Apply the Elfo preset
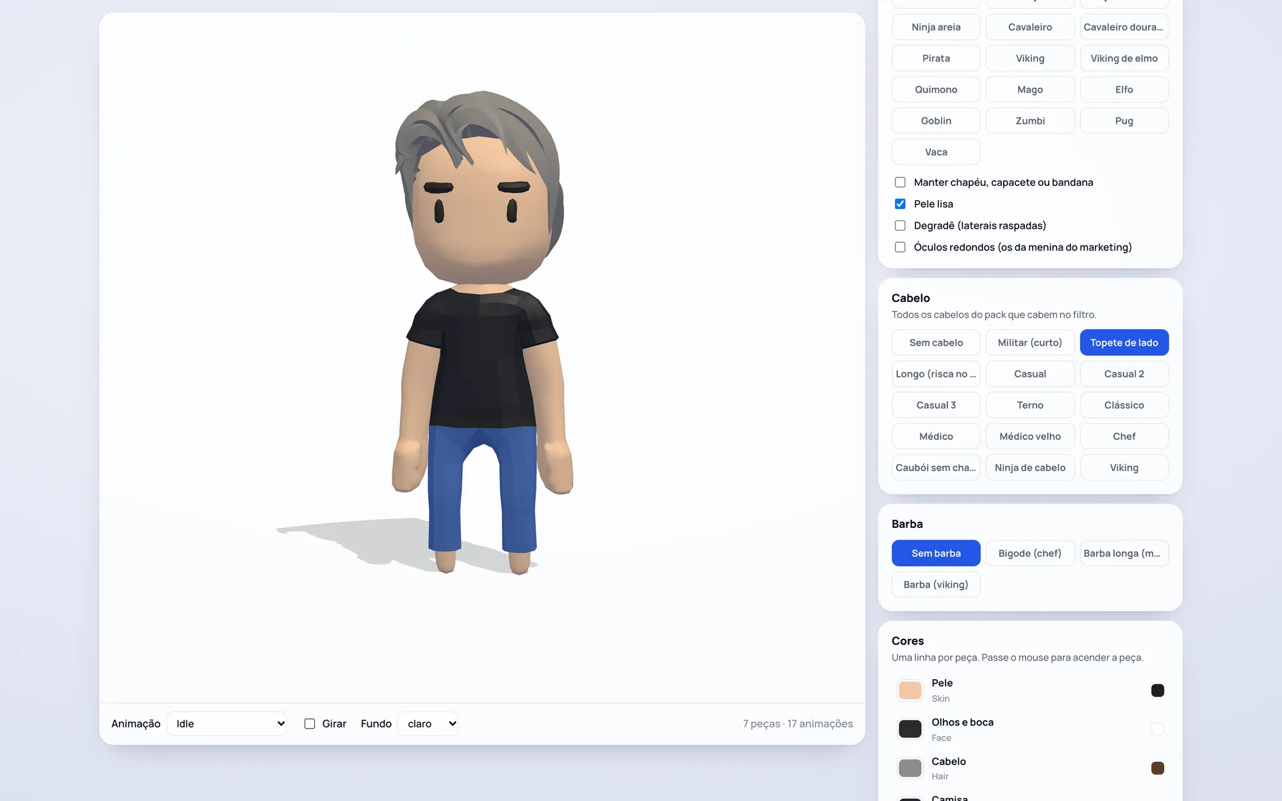 [1124, 90]
